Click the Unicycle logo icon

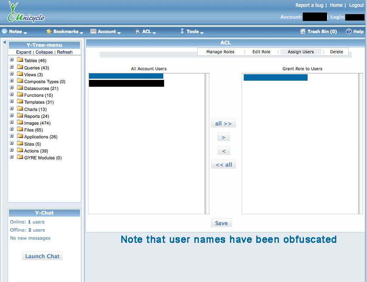coord(15,12)
